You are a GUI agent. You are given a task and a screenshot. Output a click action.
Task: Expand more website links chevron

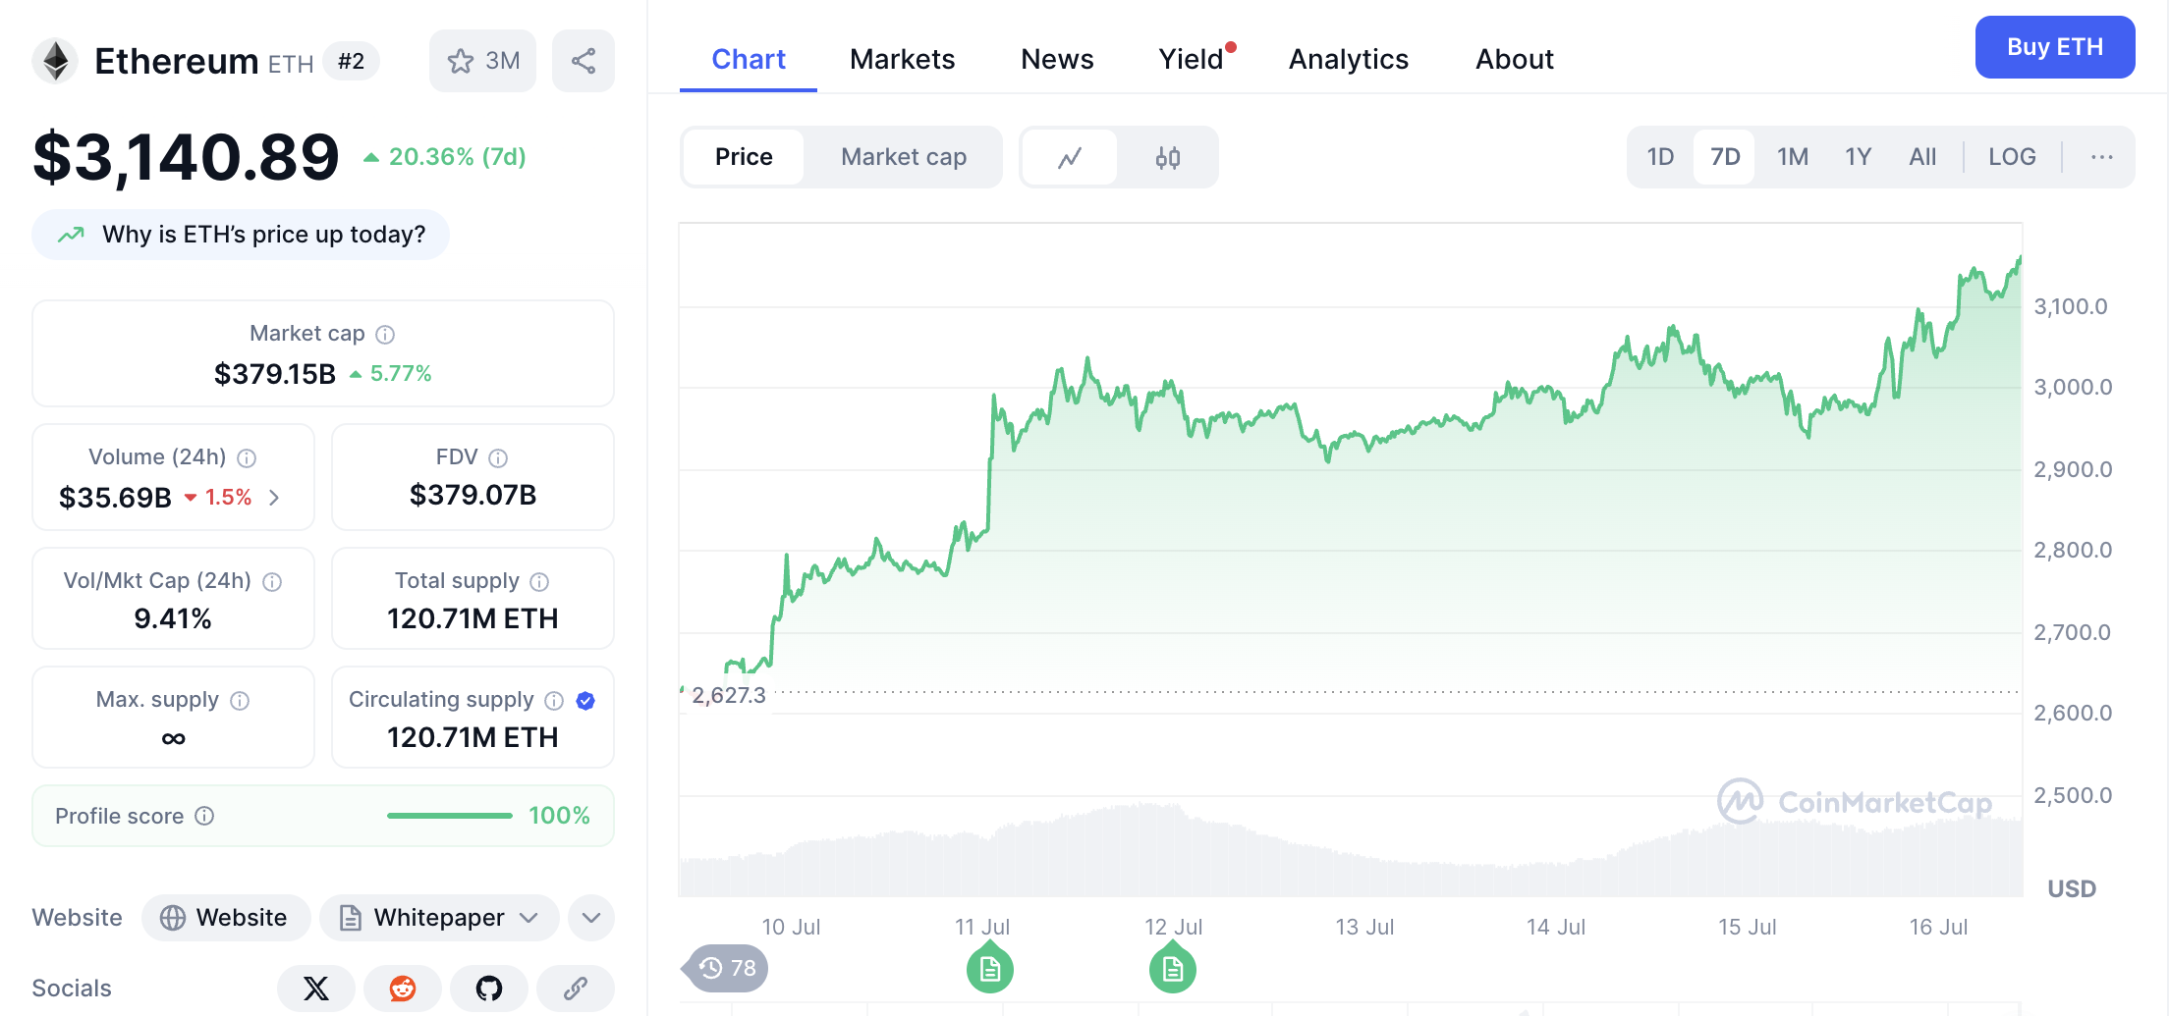click(590, 918)
